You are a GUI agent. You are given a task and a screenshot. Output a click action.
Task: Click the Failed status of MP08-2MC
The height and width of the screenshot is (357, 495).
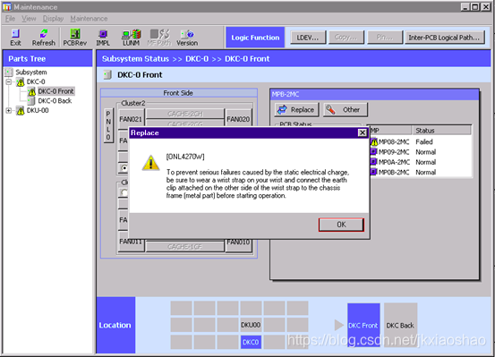[x=424, y=142]
